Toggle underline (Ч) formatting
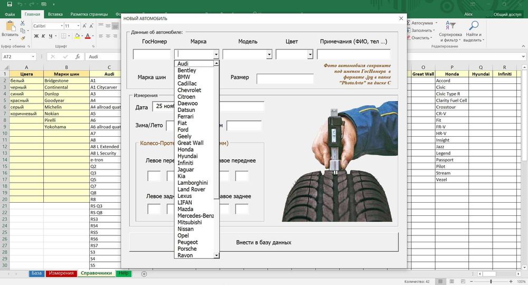This screenshot has width=528, height=285. click(x=51, y=36)
